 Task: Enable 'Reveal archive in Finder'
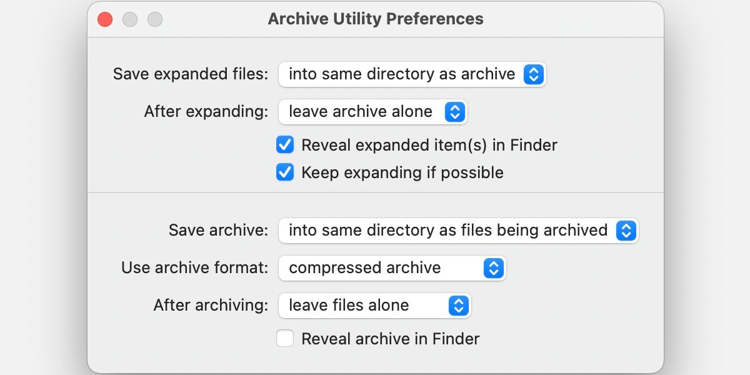[285, 338]
